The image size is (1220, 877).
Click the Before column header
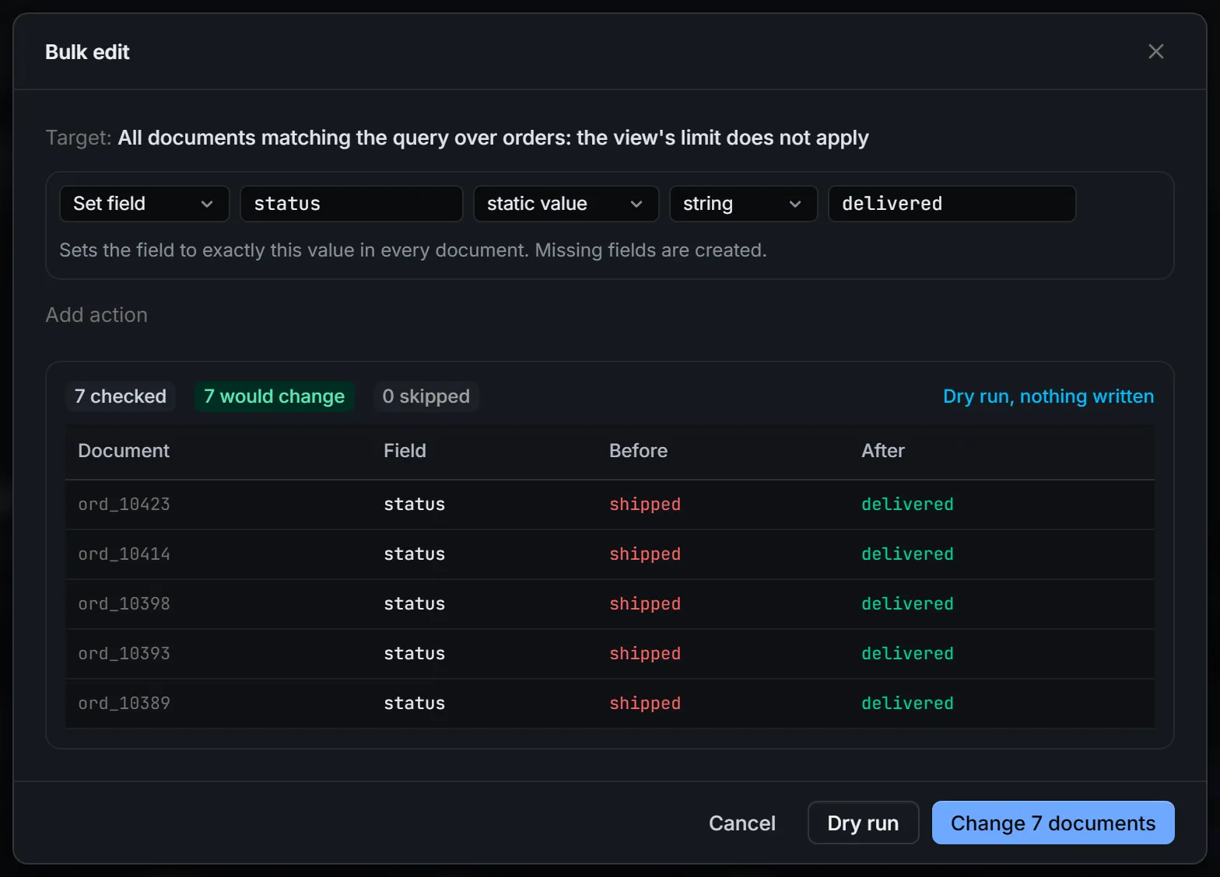pos(638,451)
